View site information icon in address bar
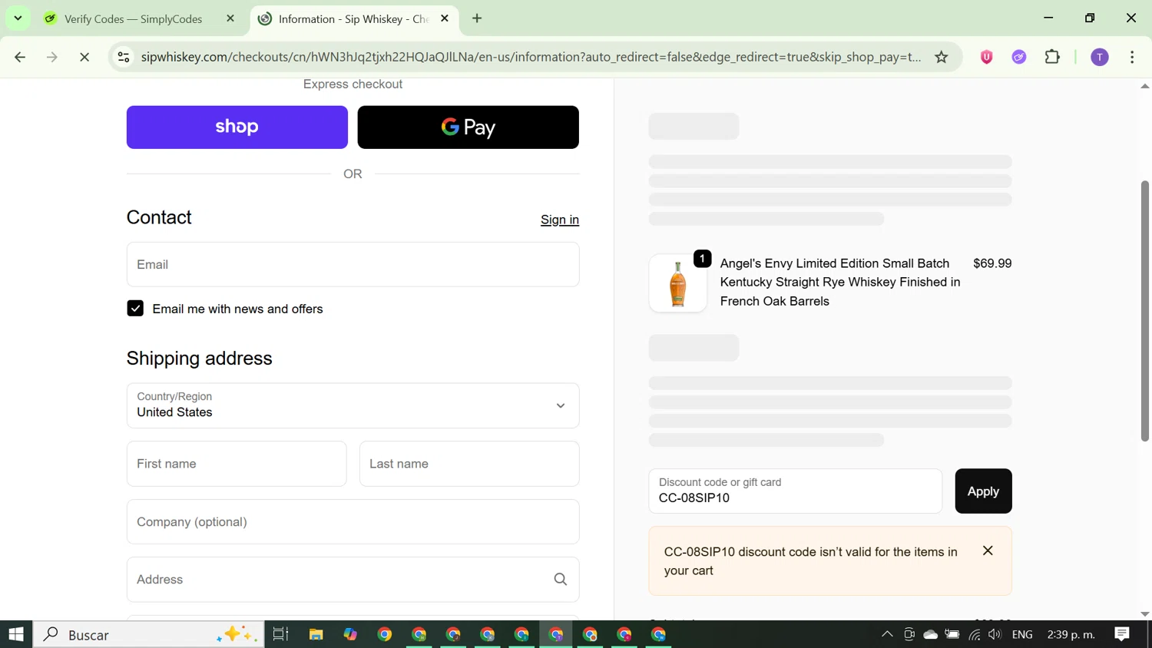This screenshot has height=648, width=1152. [124, 57]
